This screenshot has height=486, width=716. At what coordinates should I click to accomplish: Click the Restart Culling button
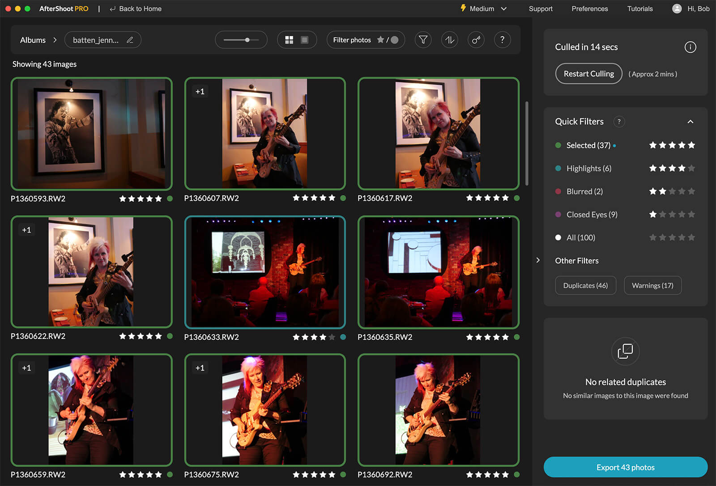588,74
